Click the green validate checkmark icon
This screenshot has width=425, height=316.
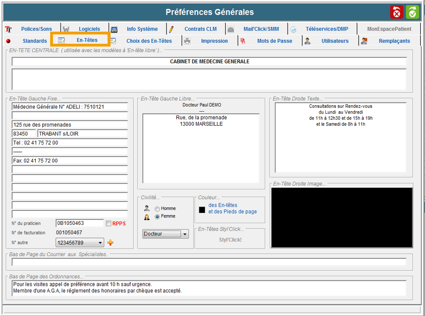pyautogui.click(x=412, y=12)
